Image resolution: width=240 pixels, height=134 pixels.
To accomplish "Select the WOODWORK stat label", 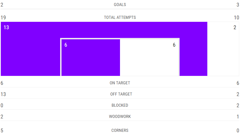I will [x=120, y=117].
